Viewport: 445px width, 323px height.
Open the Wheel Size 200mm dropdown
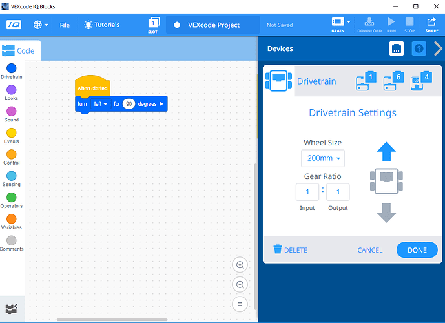[x=323, y=158]
